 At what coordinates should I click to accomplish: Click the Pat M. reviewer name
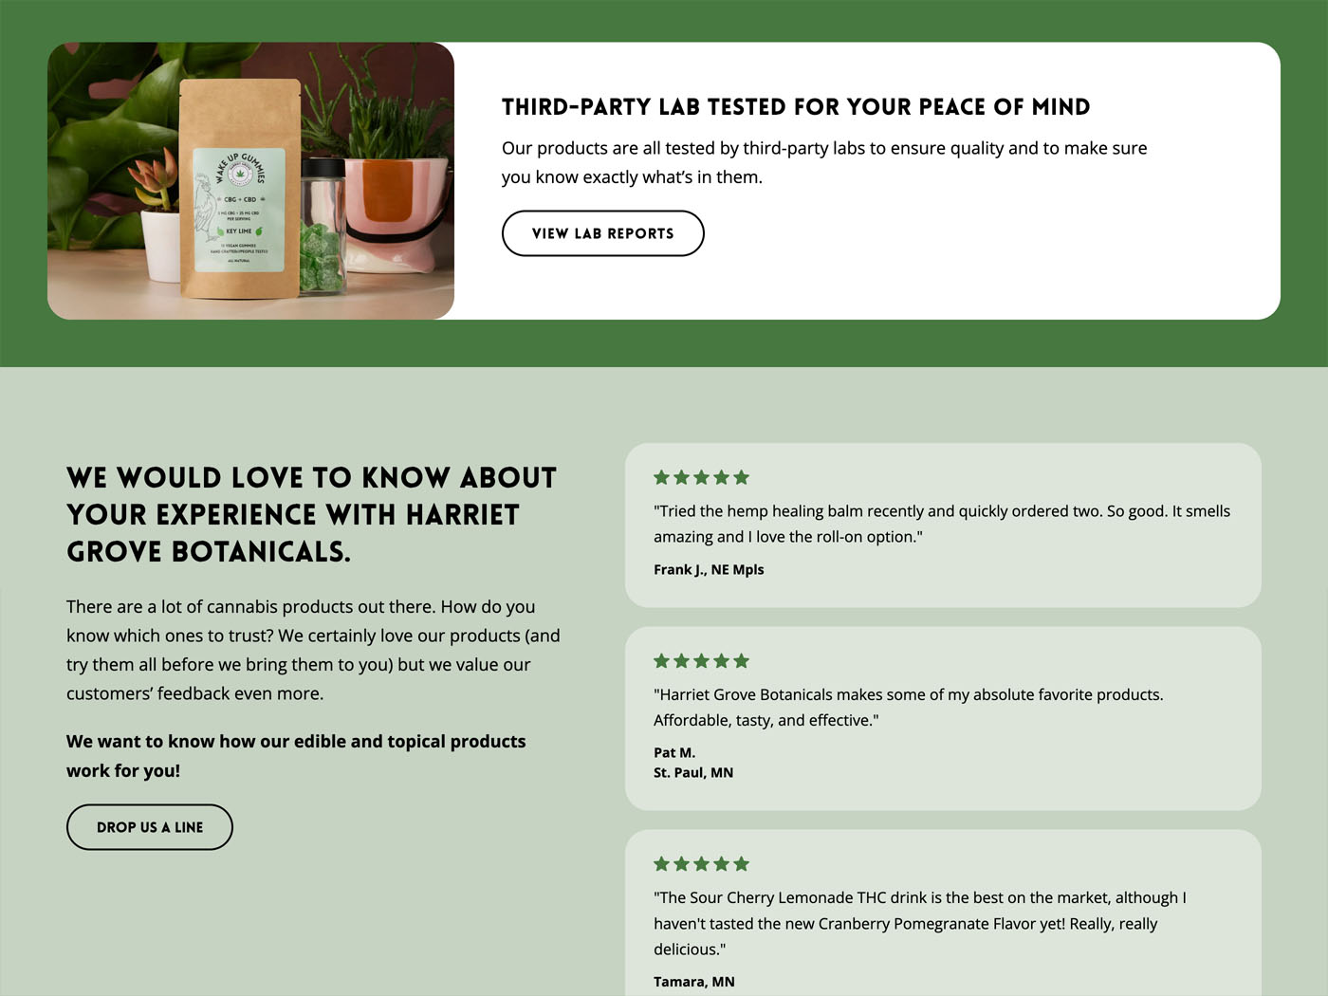(674, 752)
